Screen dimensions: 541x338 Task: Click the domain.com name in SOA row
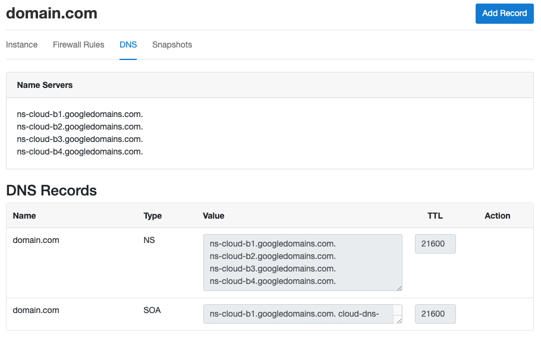click(36, 310)
